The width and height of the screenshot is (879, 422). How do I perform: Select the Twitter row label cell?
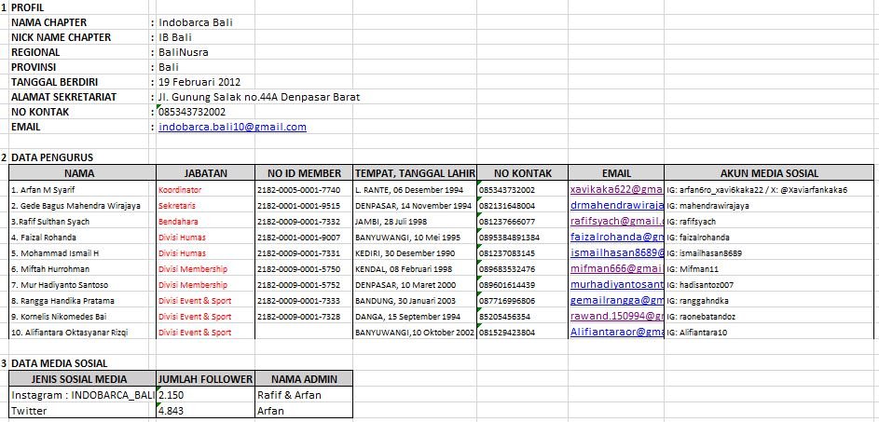coord(82,410)
